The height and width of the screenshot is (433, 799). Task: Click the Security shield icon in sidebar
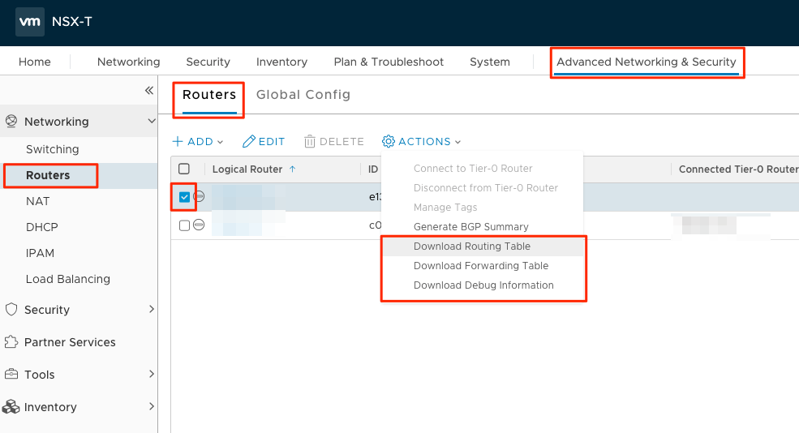click(x=11, y=310)
